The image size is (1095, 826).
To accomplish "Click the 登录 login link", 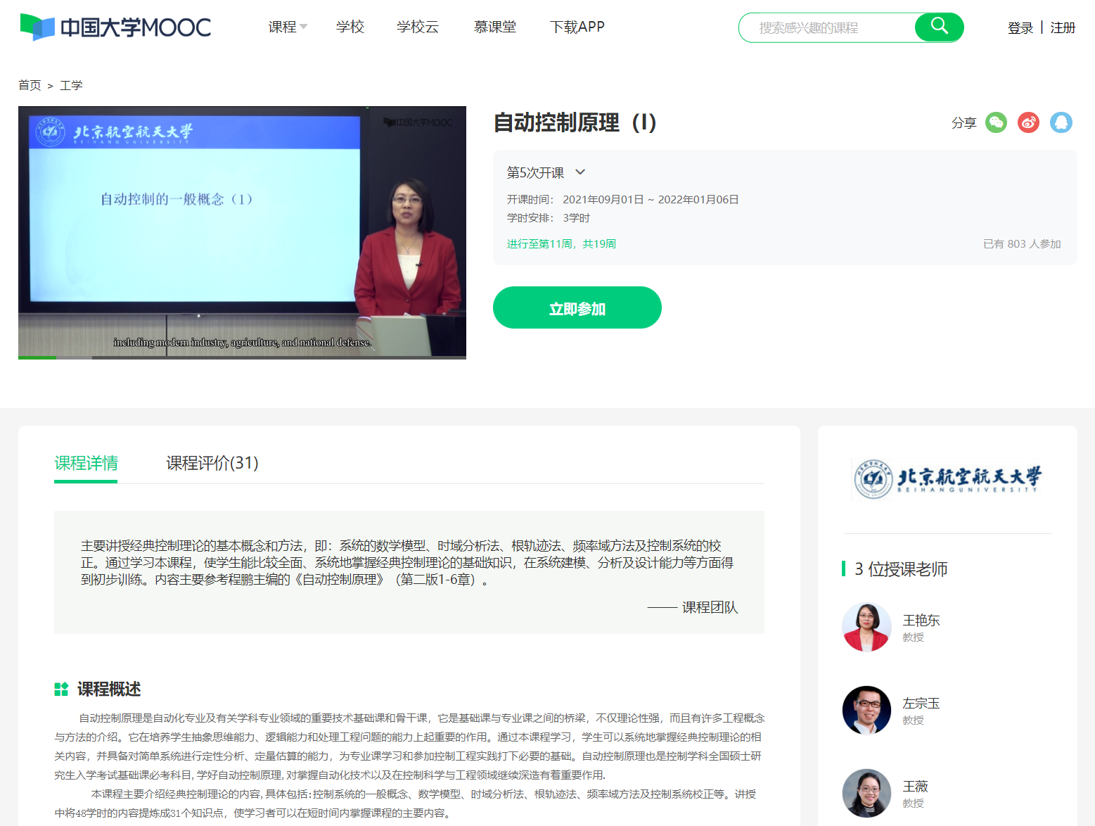I will (x=1020, y=28).
